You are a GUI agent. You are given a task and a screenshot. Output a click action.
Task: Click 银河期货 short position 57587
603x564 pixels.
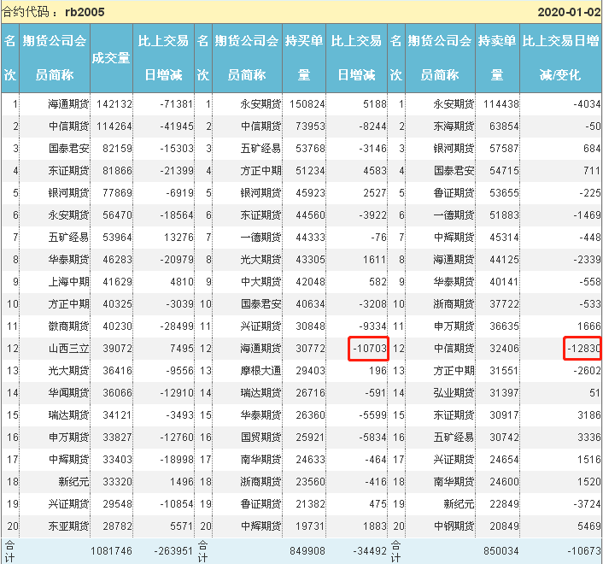504,149
